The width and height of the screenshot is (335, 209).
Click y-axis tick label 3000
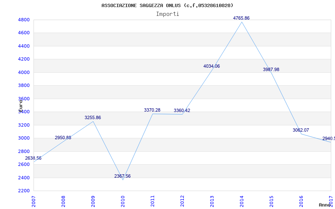click(23, 138)
